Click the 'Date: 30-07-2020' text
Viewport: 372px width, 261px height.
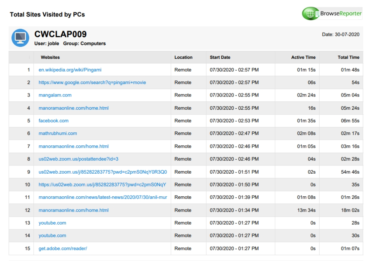tap(341, 34)
